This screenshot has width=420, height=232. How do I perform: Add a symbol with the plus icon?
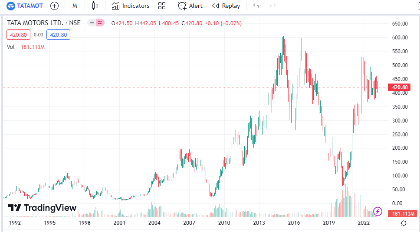(x=54, y=6)
